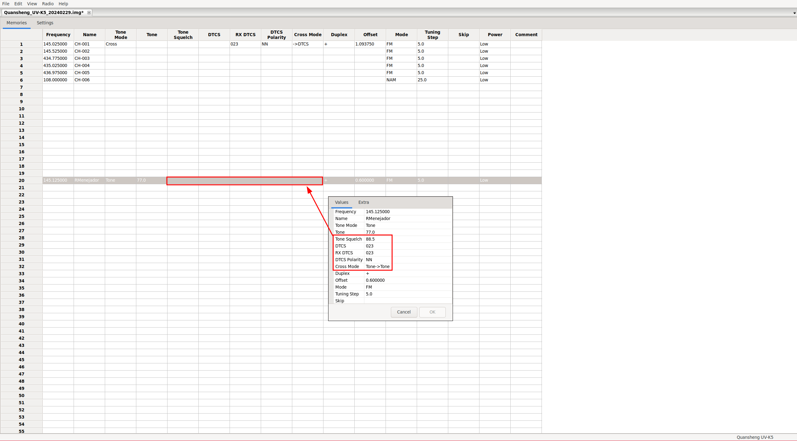Open the tab list dropdown arrow
The width and height of the screenshot is (797, 441).
[794, 13]
